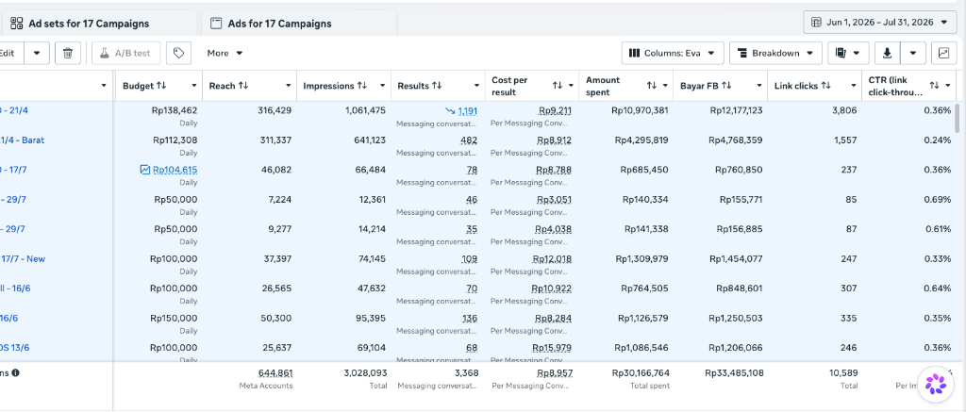Viewport: 966px width, 412px height.
Task: Open the Impressions column options caret
Action: (383, 86)
